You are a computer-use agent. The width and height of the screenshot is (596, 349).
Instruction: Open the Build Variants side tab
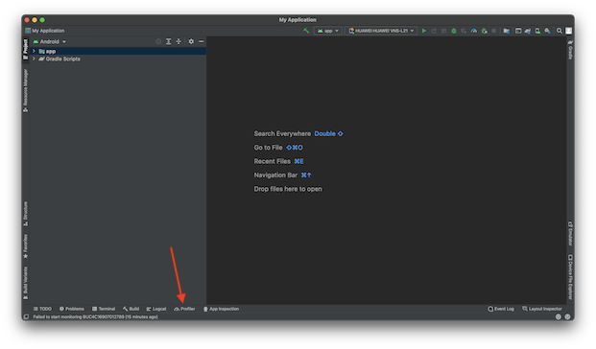pos(26,283)
